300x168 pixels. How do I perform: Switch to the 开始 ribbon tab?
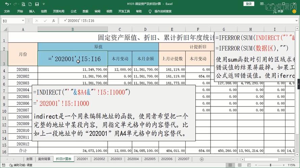pyautogui.click(x=20, y=11)
